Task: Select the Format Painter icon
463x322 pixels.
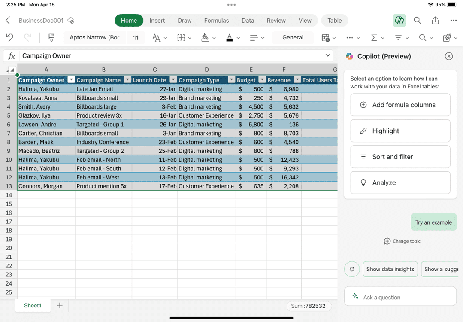Action: [x=51, y=37]
